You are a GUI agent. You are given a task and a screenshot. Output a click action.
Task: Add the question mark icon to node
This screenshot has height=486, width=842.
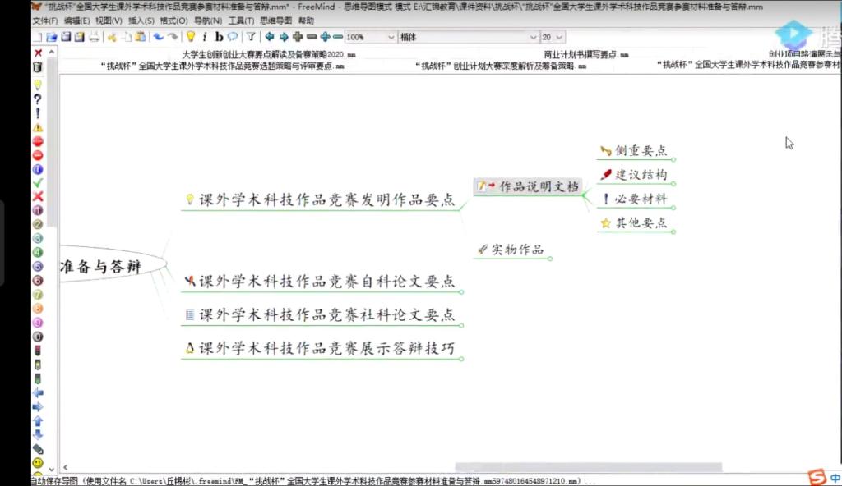point(38,99)
